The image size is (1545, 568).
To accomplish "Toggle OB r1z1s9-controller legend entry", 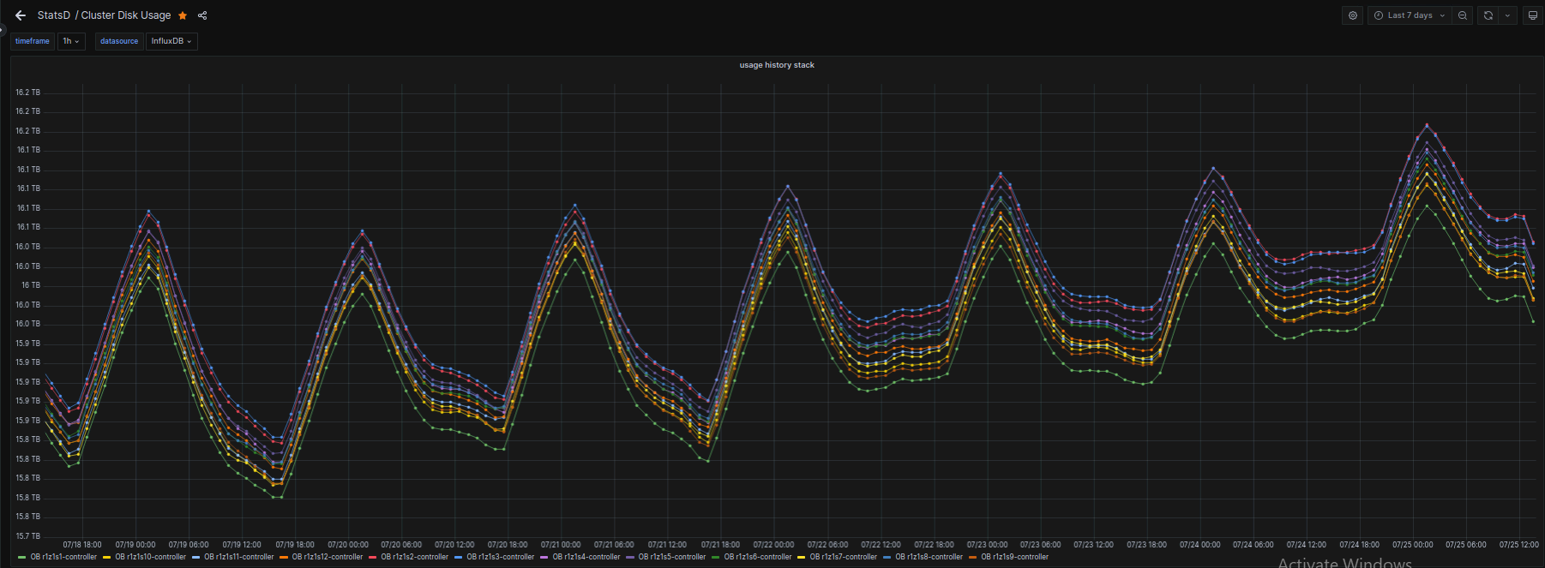I will [x=1014, y=557].
